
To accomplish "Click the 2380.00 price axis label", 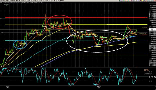I will [x=153, y=25].
